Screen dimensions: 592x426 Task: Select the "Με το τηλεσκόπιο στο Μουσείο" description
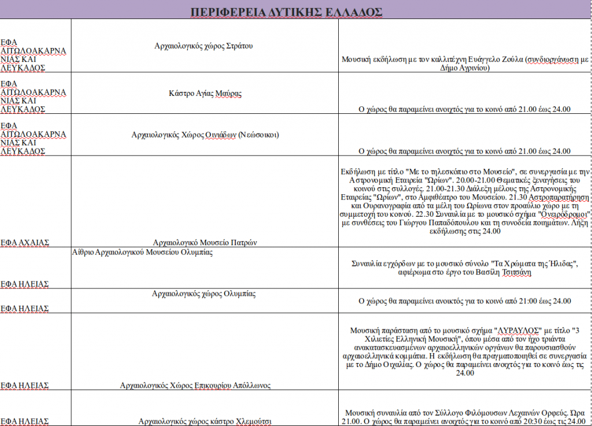point(465,201)
